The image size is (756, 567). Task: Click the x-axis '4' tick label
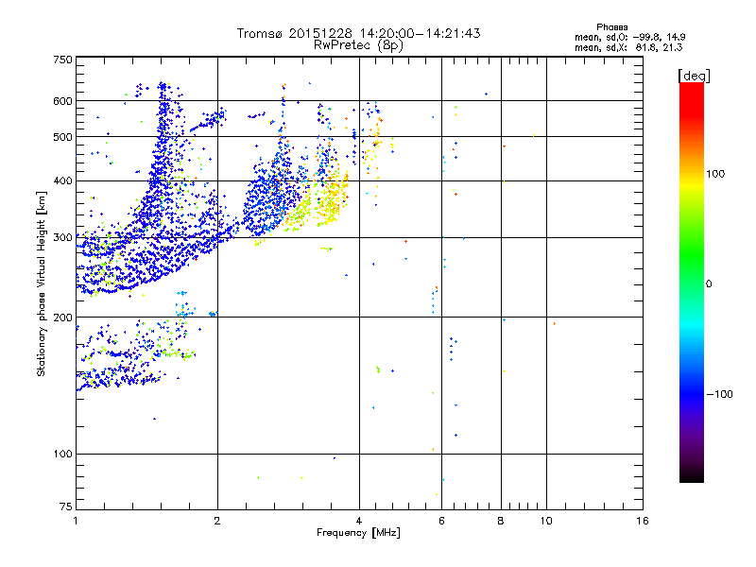(359, 521)
